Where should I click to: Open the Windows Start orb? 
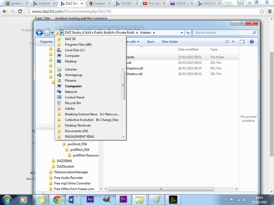[x=7, y=200]
